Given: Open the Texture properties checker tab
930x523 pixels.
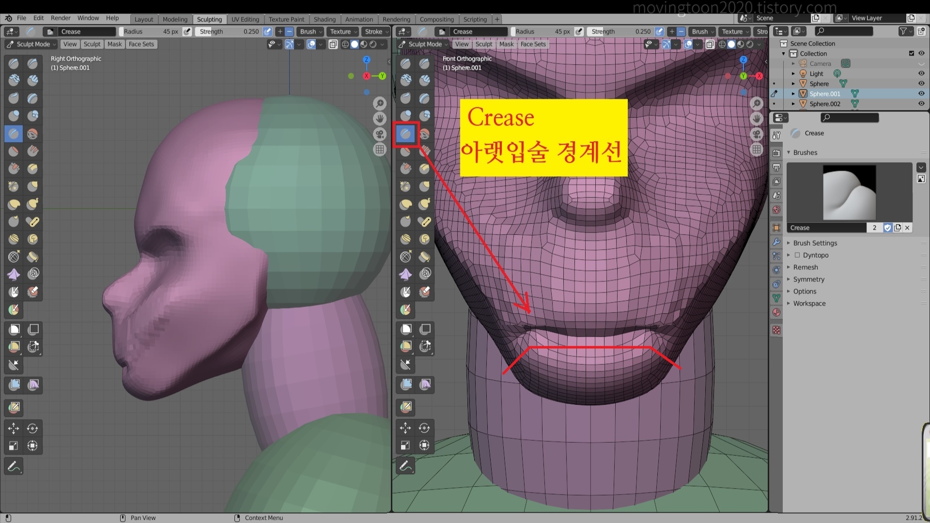Looking at the screenshot, I should (776, 330).
